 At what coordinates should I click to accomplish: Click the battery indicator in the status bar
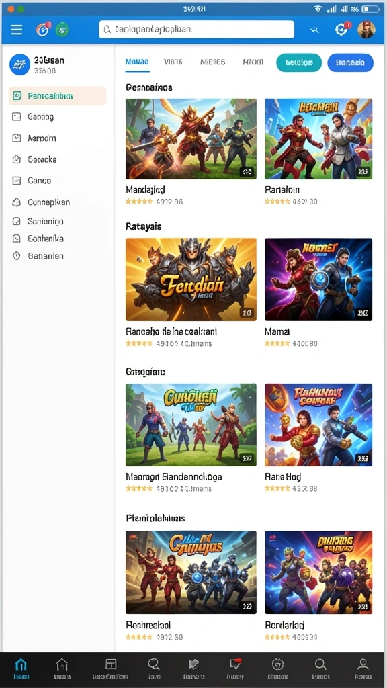371,9
